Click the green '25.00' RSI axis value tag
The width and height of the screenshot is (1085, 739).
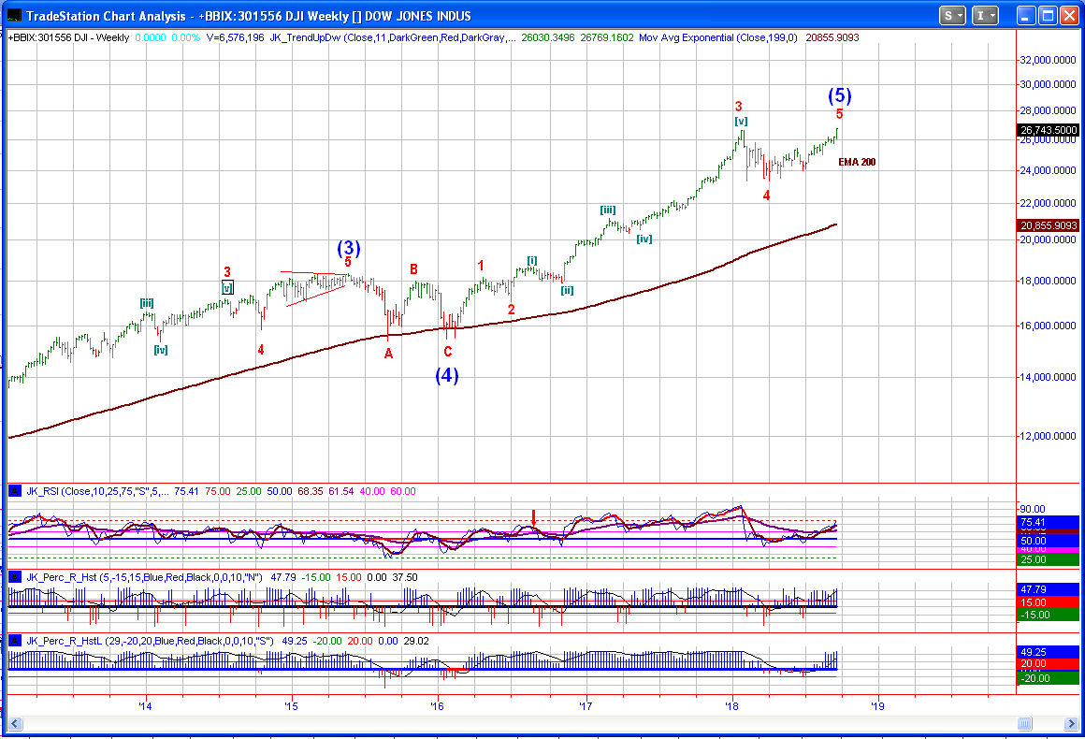point(1049,559)
